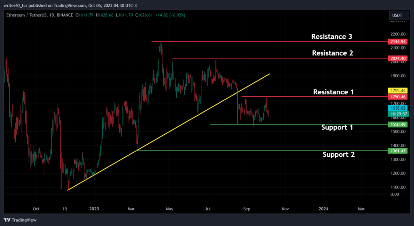Click the 1300.00 price axis tick
Viewport: 414px width, 226px height.
(x=398, y=159)
